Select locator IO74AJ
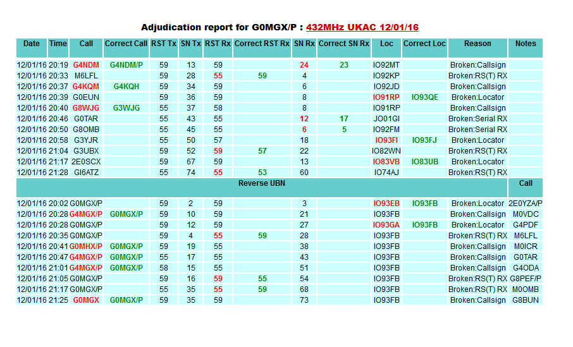Viewport: 573px width, 347px height. coord(386,173)
